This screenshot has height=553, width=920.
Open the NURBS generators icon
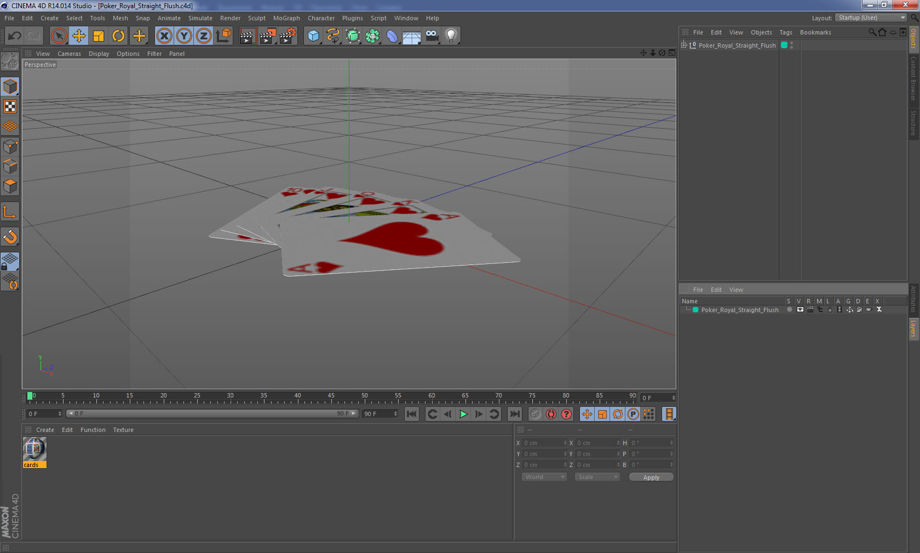click(x=353, y=36)
